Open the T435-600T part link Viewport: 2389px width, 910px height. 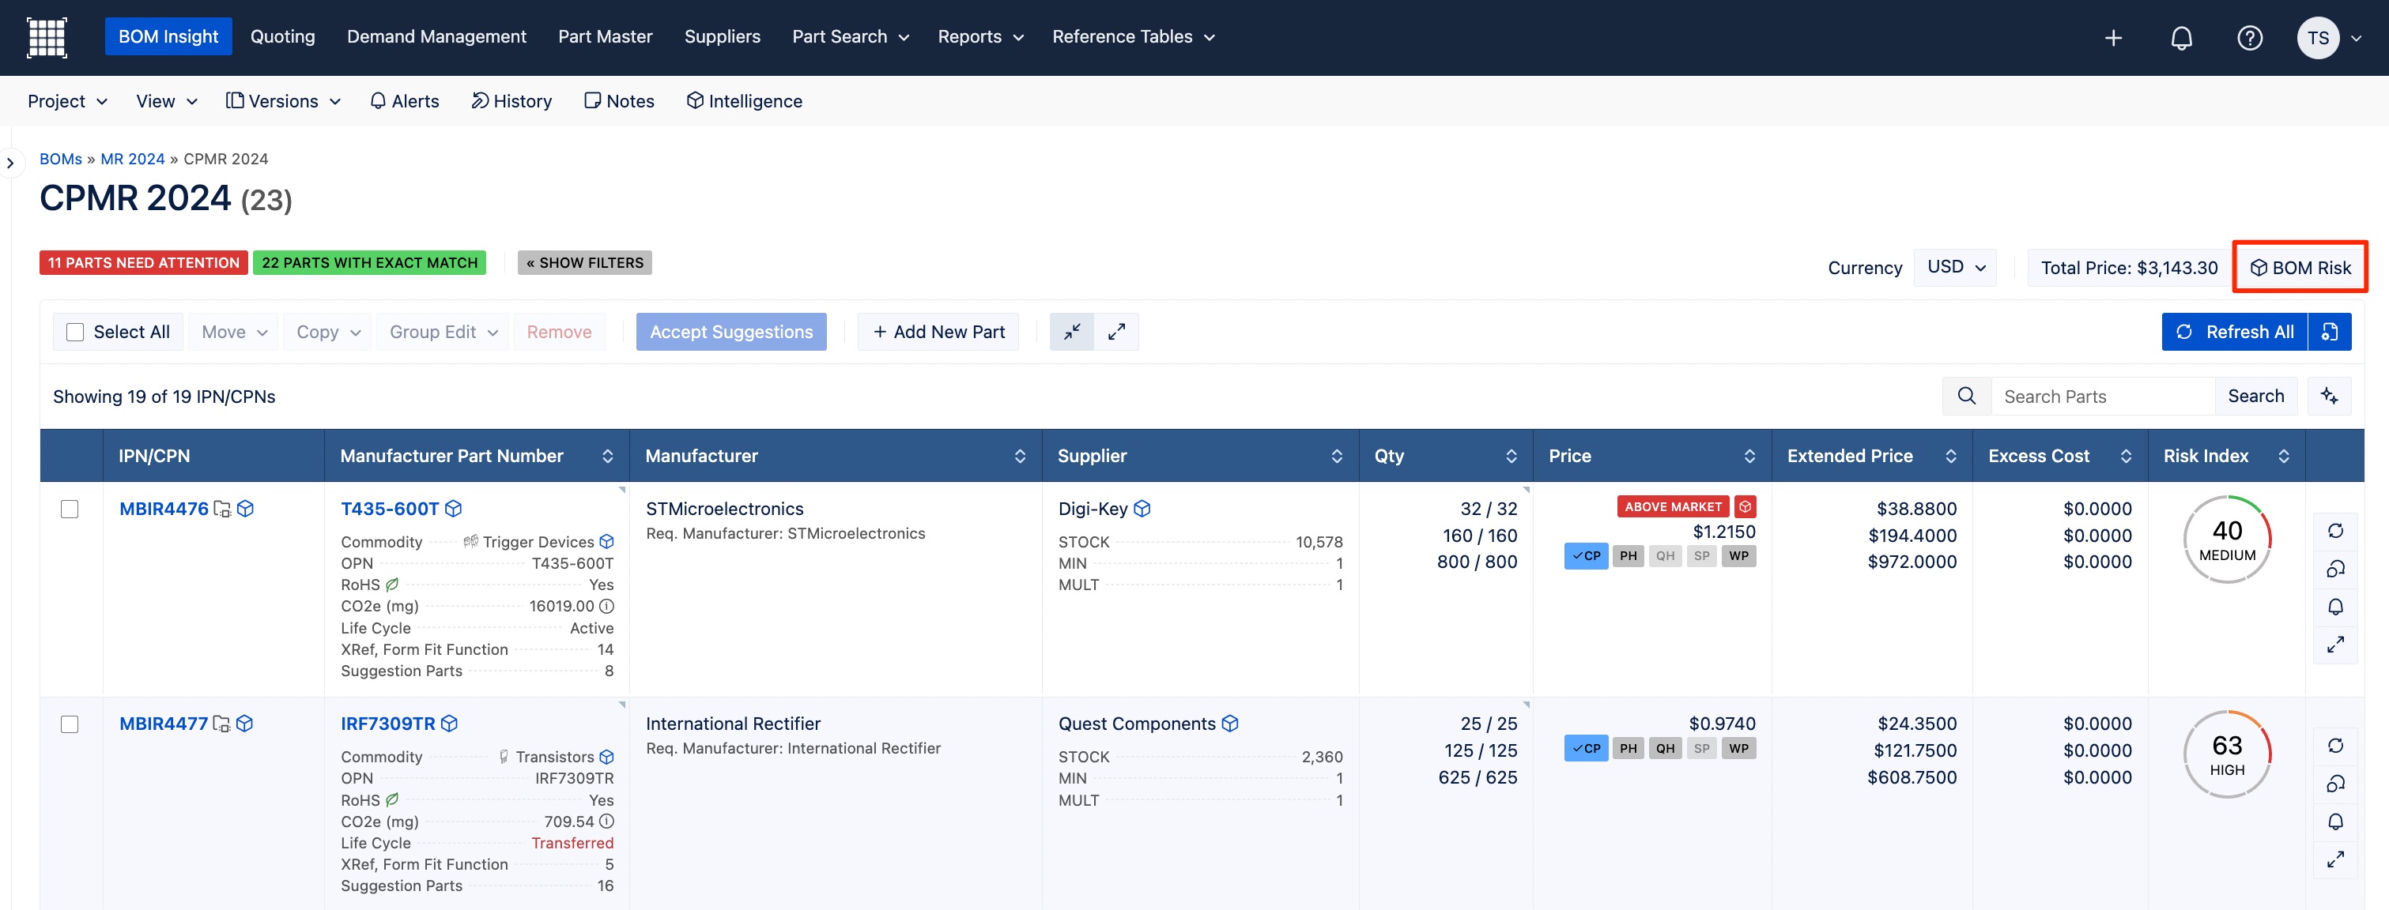pos(390,509)
